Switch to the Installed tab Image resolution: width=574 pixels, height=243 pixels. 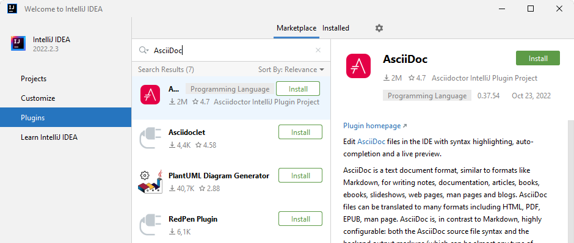click(336, 28)
